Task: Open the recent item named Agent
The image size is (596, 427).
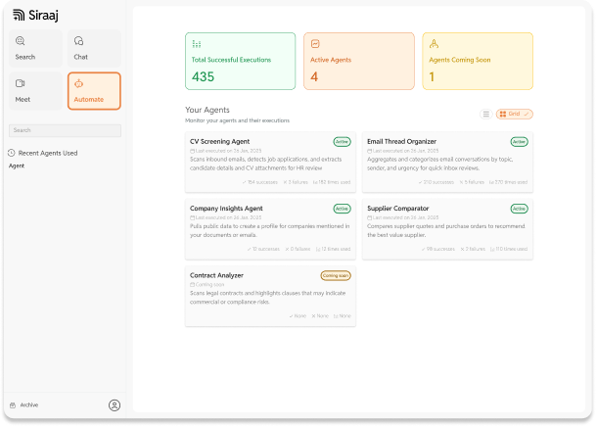Action: tap(17, 166)
